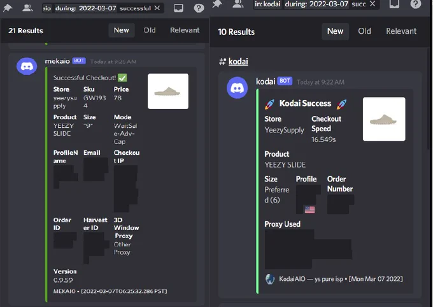
Task: Open inbox in right Discord window
Action: [x=394, y=4]
